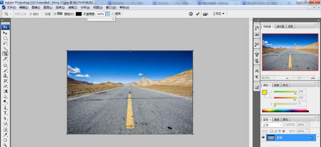Select the Ellipse shape tool
The image size is (321, 147).
5,123
